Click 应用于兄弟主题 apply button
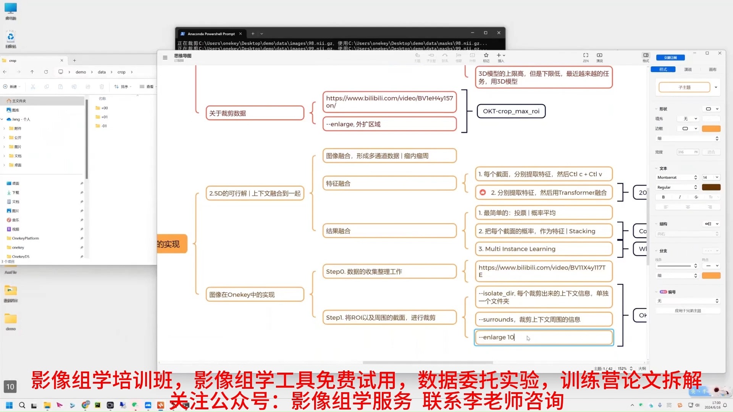The height and width of the screenshot is (412, 733). click(x=688, y=311)
